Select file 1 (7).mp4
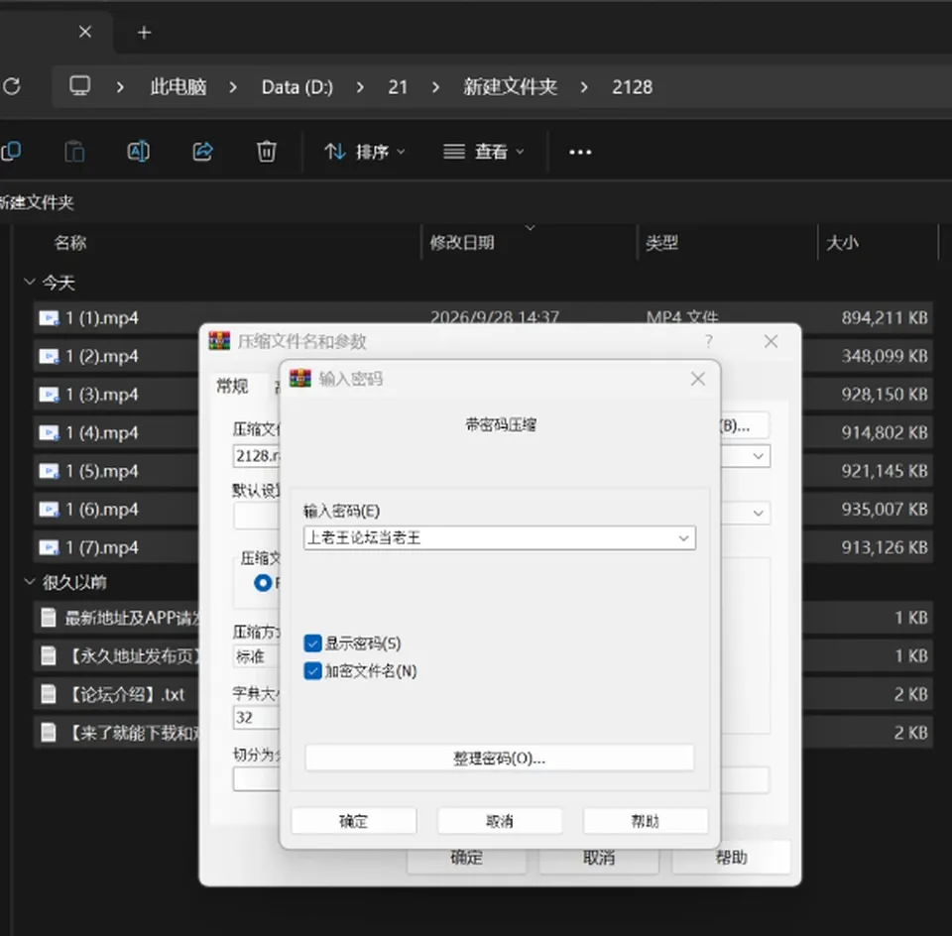 (x=102, y=547)
